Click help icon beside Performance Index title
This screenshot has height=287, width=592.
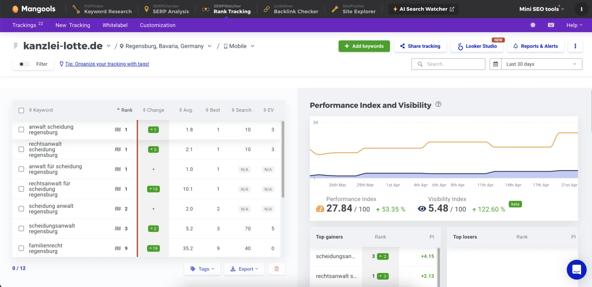click(438, 105)
